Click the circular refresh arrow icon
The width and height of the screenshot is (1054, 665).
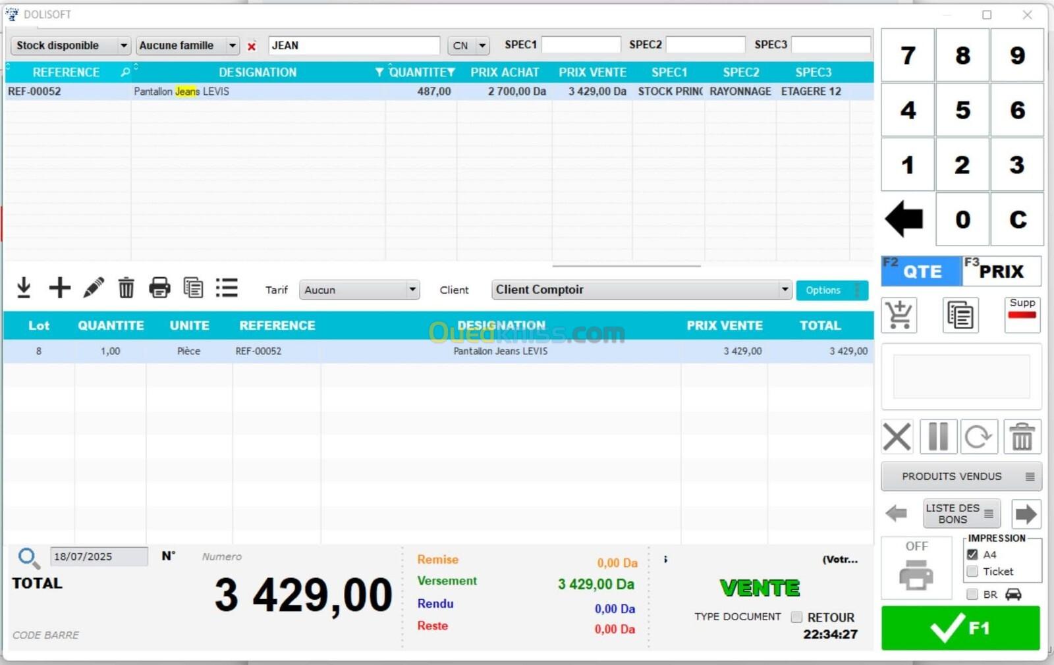979,437
